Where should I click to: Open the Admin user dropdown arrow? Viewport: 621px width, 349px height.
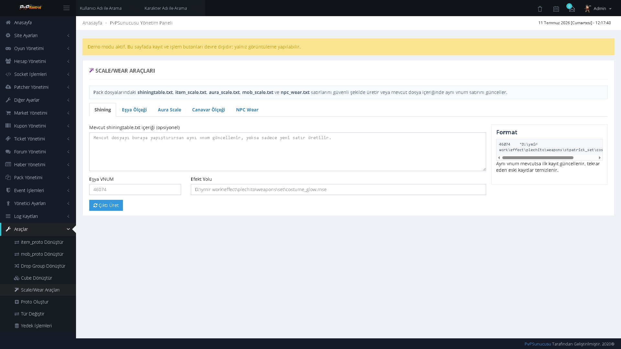click(610, 9)
